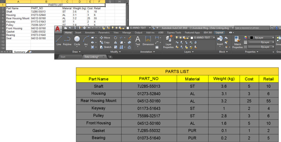Click the Mirror icon in Modify panel
Screen dimensions: 281x142
click(116, 42)
